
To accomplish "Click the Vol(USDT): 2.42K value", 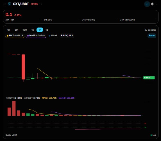I will 32,98.
